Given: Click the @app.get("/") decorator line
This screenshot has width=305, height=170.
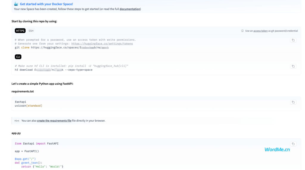Looking at the screenshot, I should click(25, 159).
